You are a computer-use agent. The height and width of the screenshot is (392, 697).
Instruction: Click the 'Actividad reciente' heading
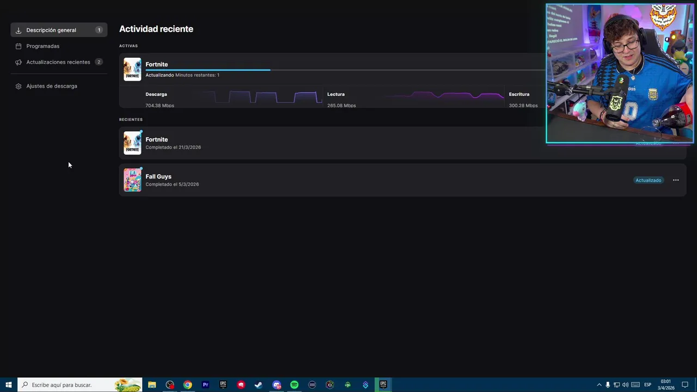[x=156, y=29]
